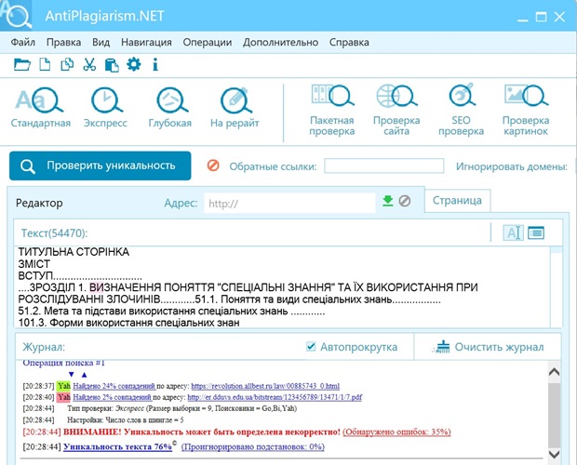Viewport: 577px width, 465px height.
Task: Create a new document via the blank page icon
Action: click(x=45, y=65)
